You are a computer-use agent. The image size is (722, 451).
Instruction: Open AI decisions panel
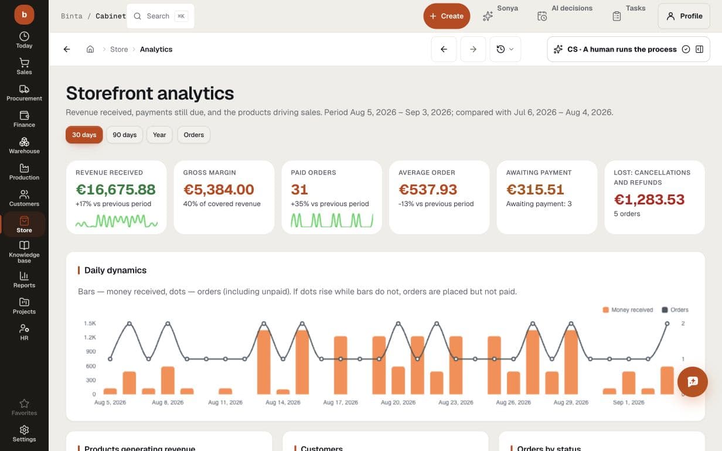pyautogui.click(x=564, y=16)
